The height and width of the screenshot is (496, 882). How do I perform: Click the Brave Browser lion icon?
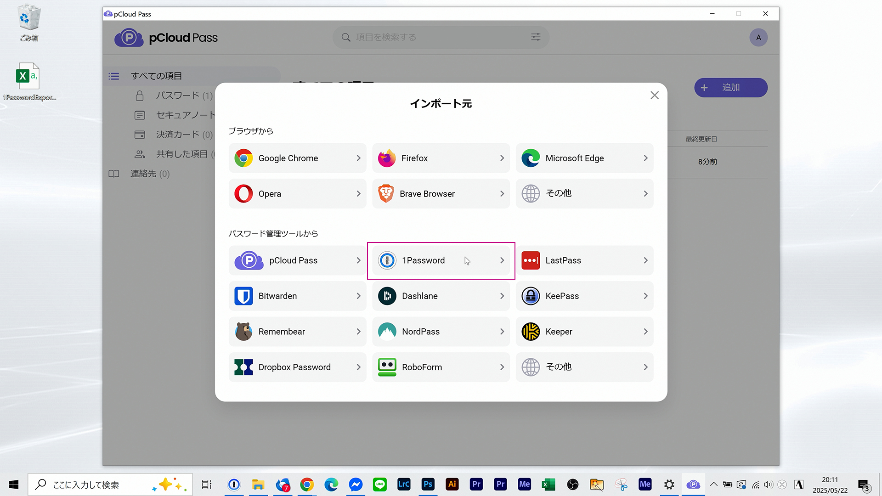[x=386, y=194]
